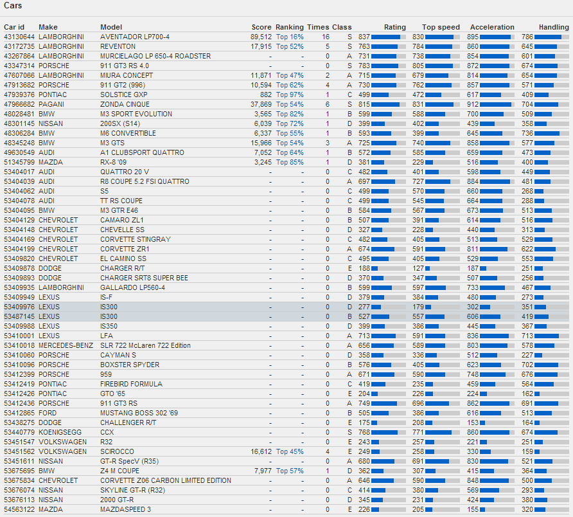Select the Koenigsegg CCX row

point(286,433)
